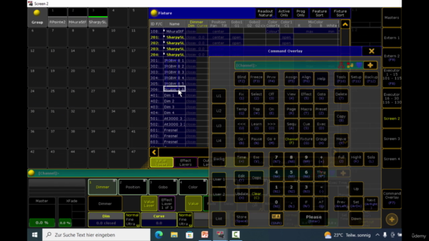Click the blue shield icon in Command Overlay
Screen dimensions: 429x241
[x=359, y=65]
